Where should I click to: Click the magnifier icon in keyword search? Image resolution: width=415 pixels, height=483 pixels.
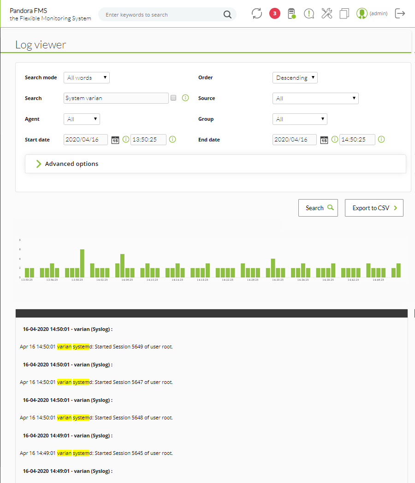tap(227, 14)
